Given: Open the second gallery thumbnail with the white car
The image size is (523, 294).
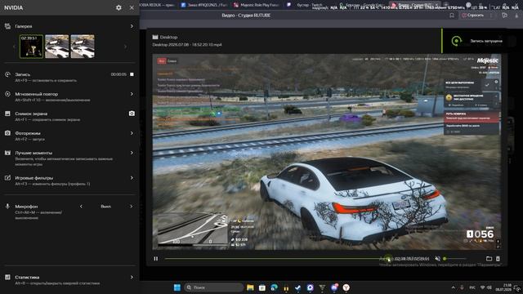Looking at the screenshot, I should point(57,47).
